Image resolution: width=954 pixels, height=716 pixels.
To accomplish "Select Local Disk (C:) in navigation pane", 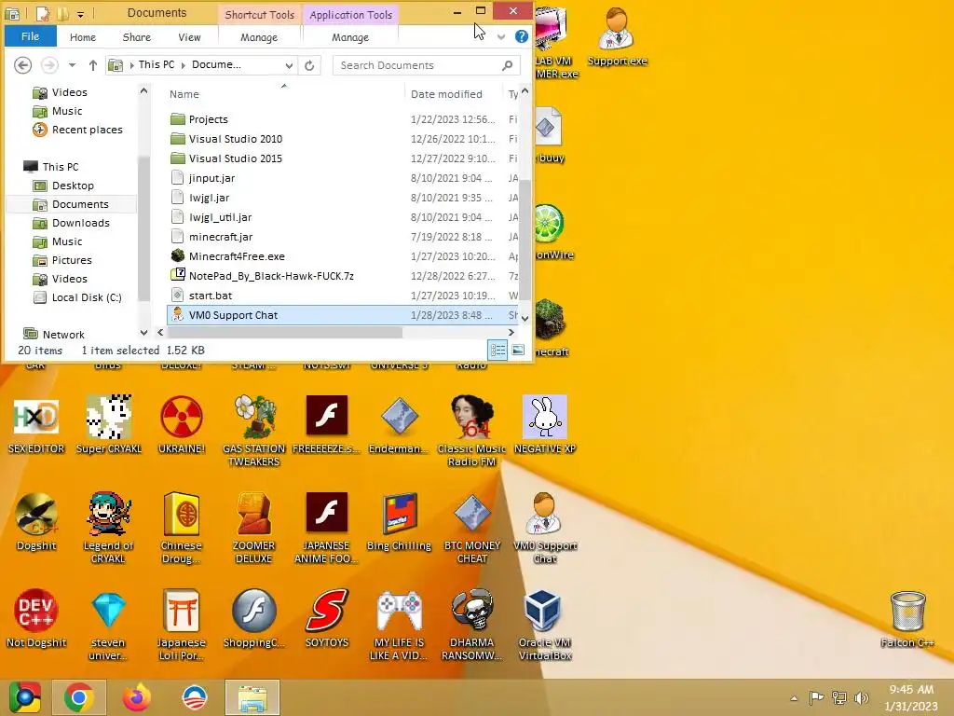I will (x=87, y=297).
